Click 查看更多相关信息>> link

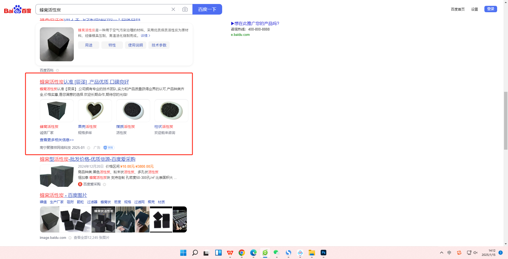pyautogui.click(x=57, y=140)
